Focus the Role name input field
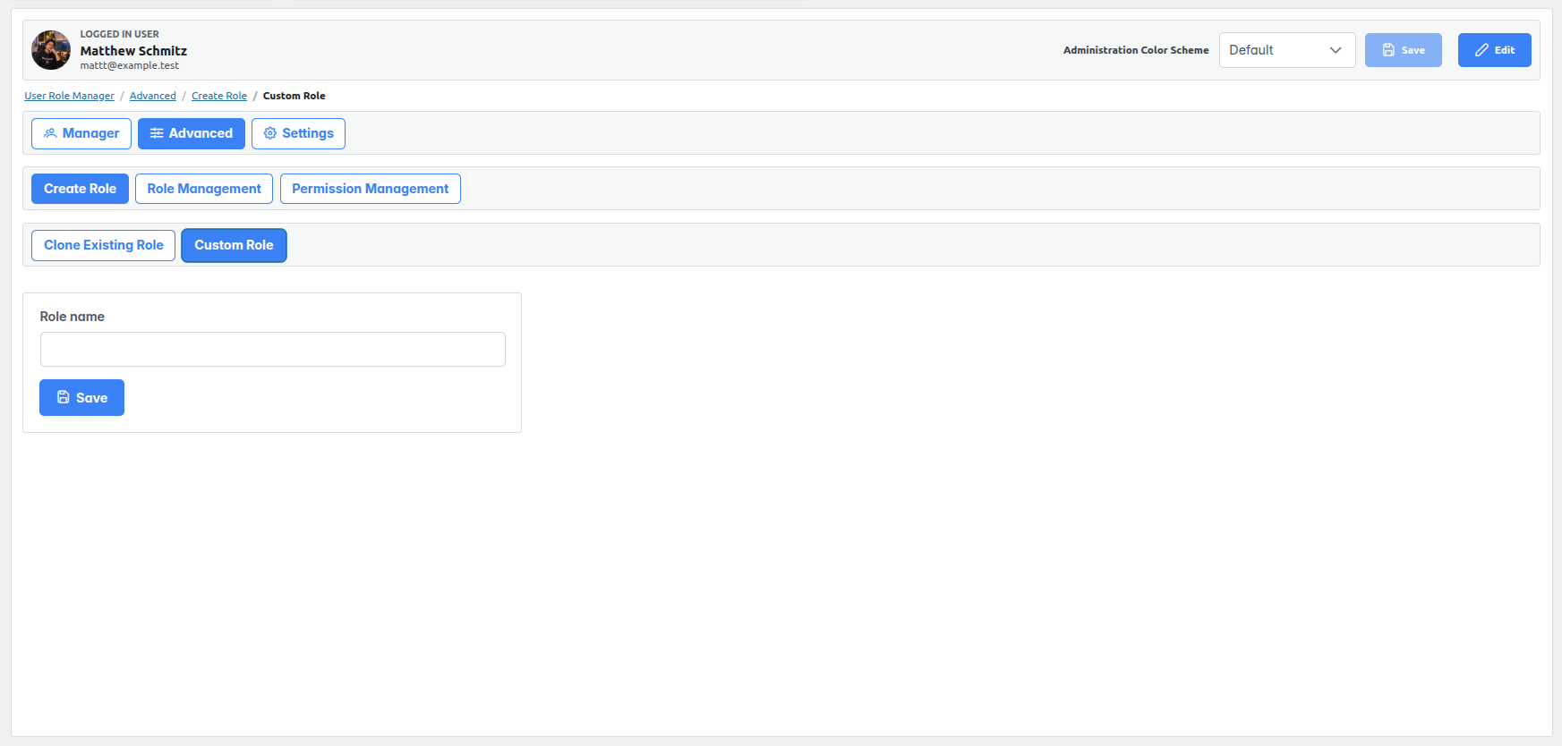Screen dimensions: 1562x746 click(273, 349)
